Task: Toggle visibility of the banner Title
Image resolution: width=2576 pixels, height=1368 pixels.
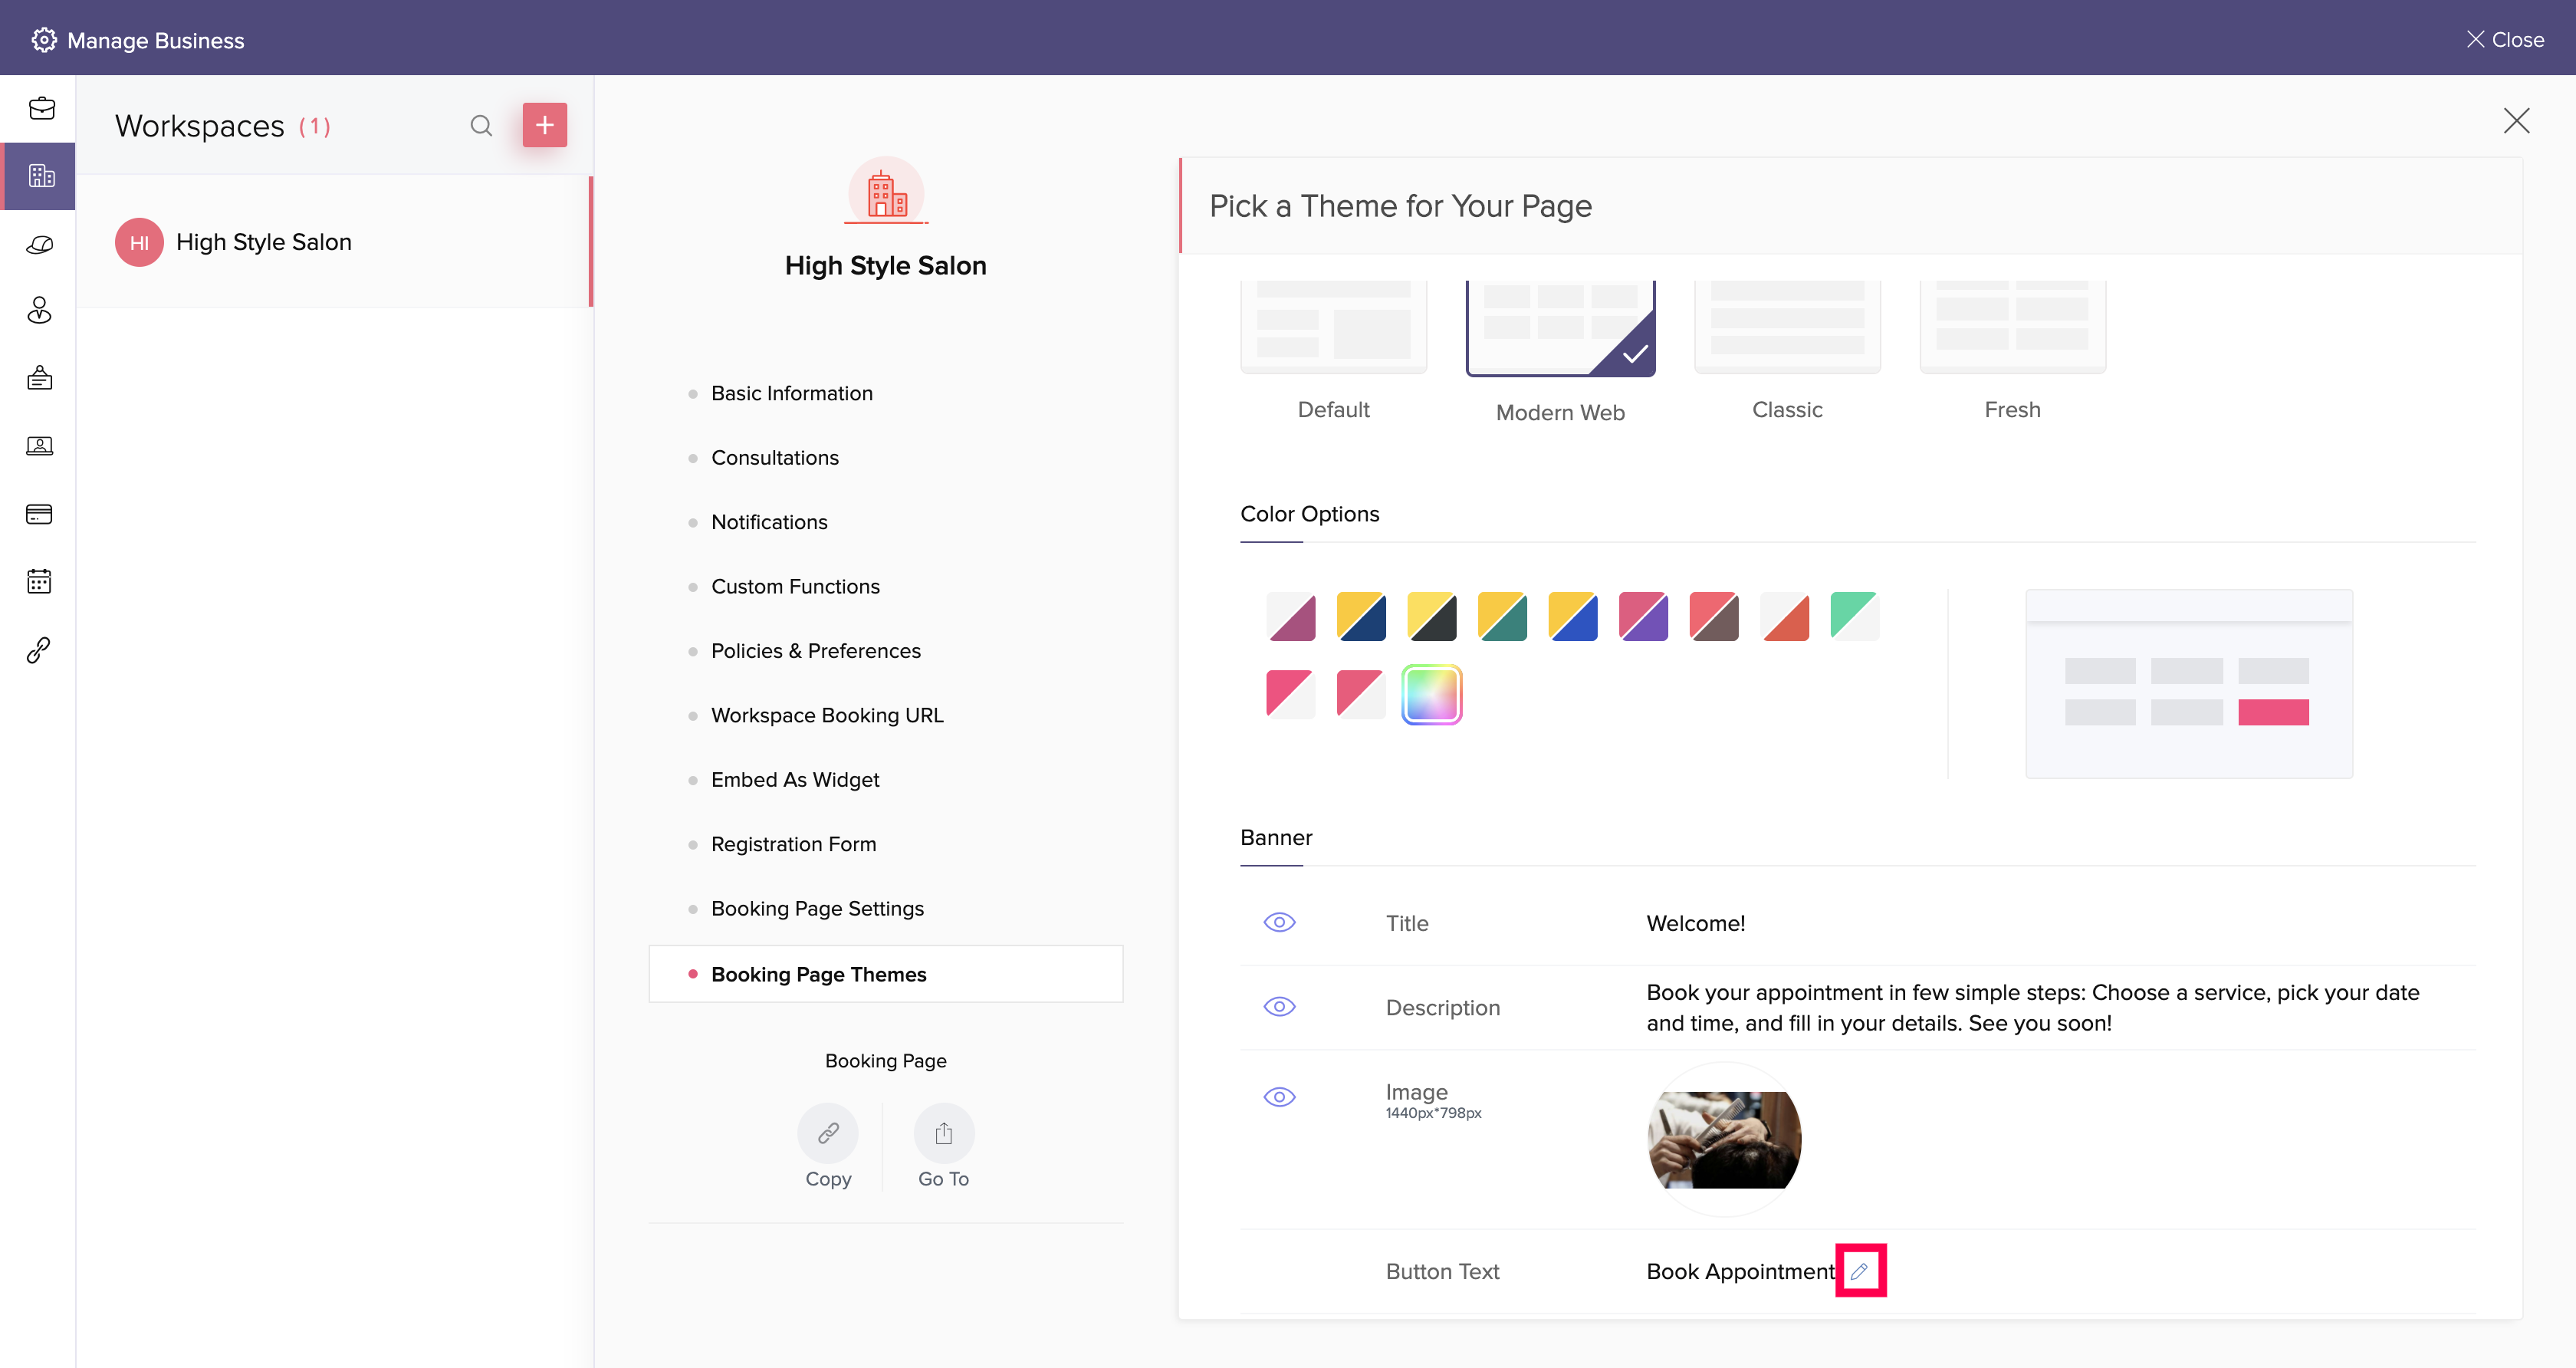Action: coord(1279,922)
